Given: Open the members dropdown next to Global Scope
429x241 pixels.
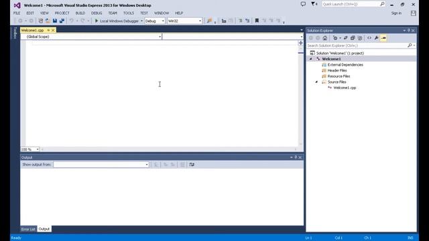Looking at the screenshot, I should tap(233, 37).
